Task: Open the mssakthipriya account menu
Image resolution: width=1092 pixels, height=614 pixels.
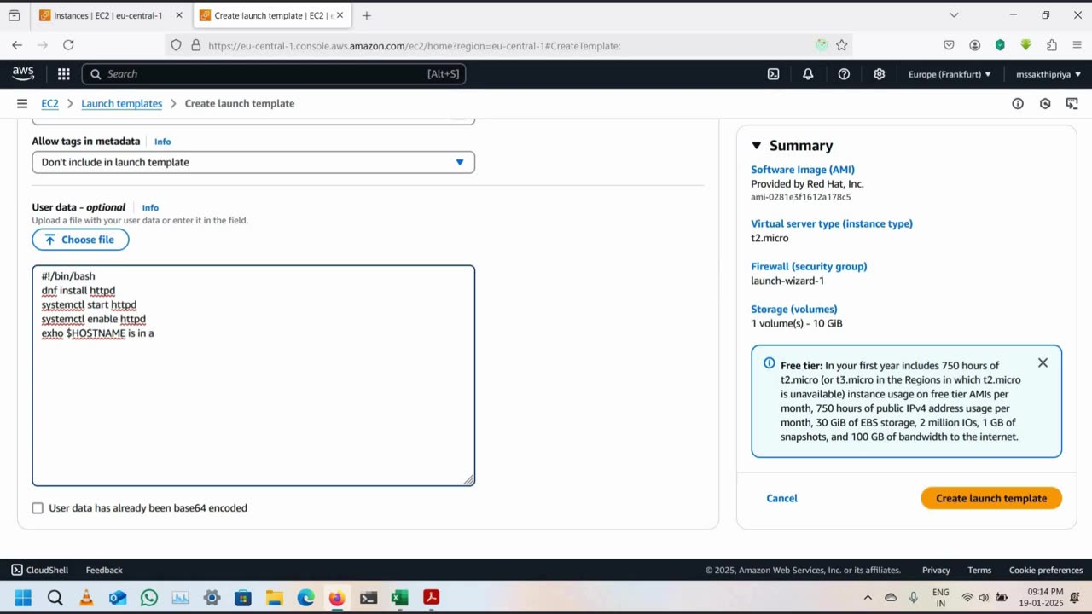Action: [1048, 74]
